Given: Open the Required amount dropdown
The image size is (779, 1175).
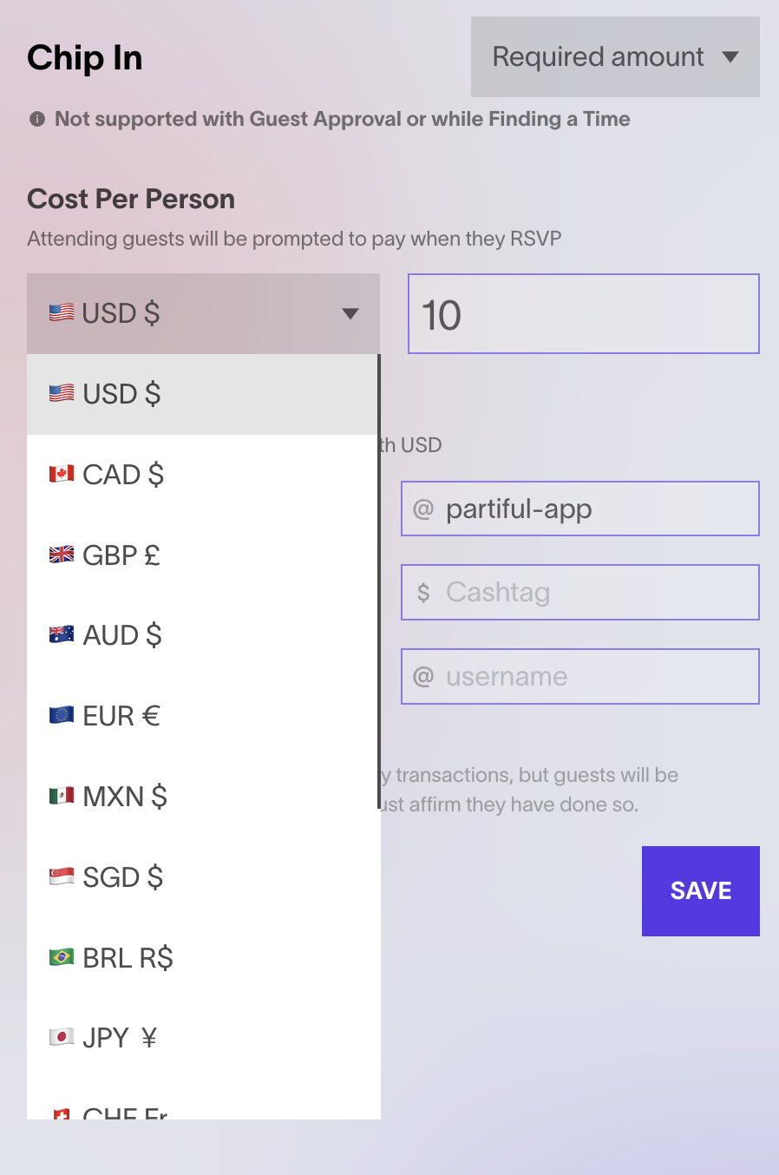Looking at the screenshot, I should (x=615, y=56).
